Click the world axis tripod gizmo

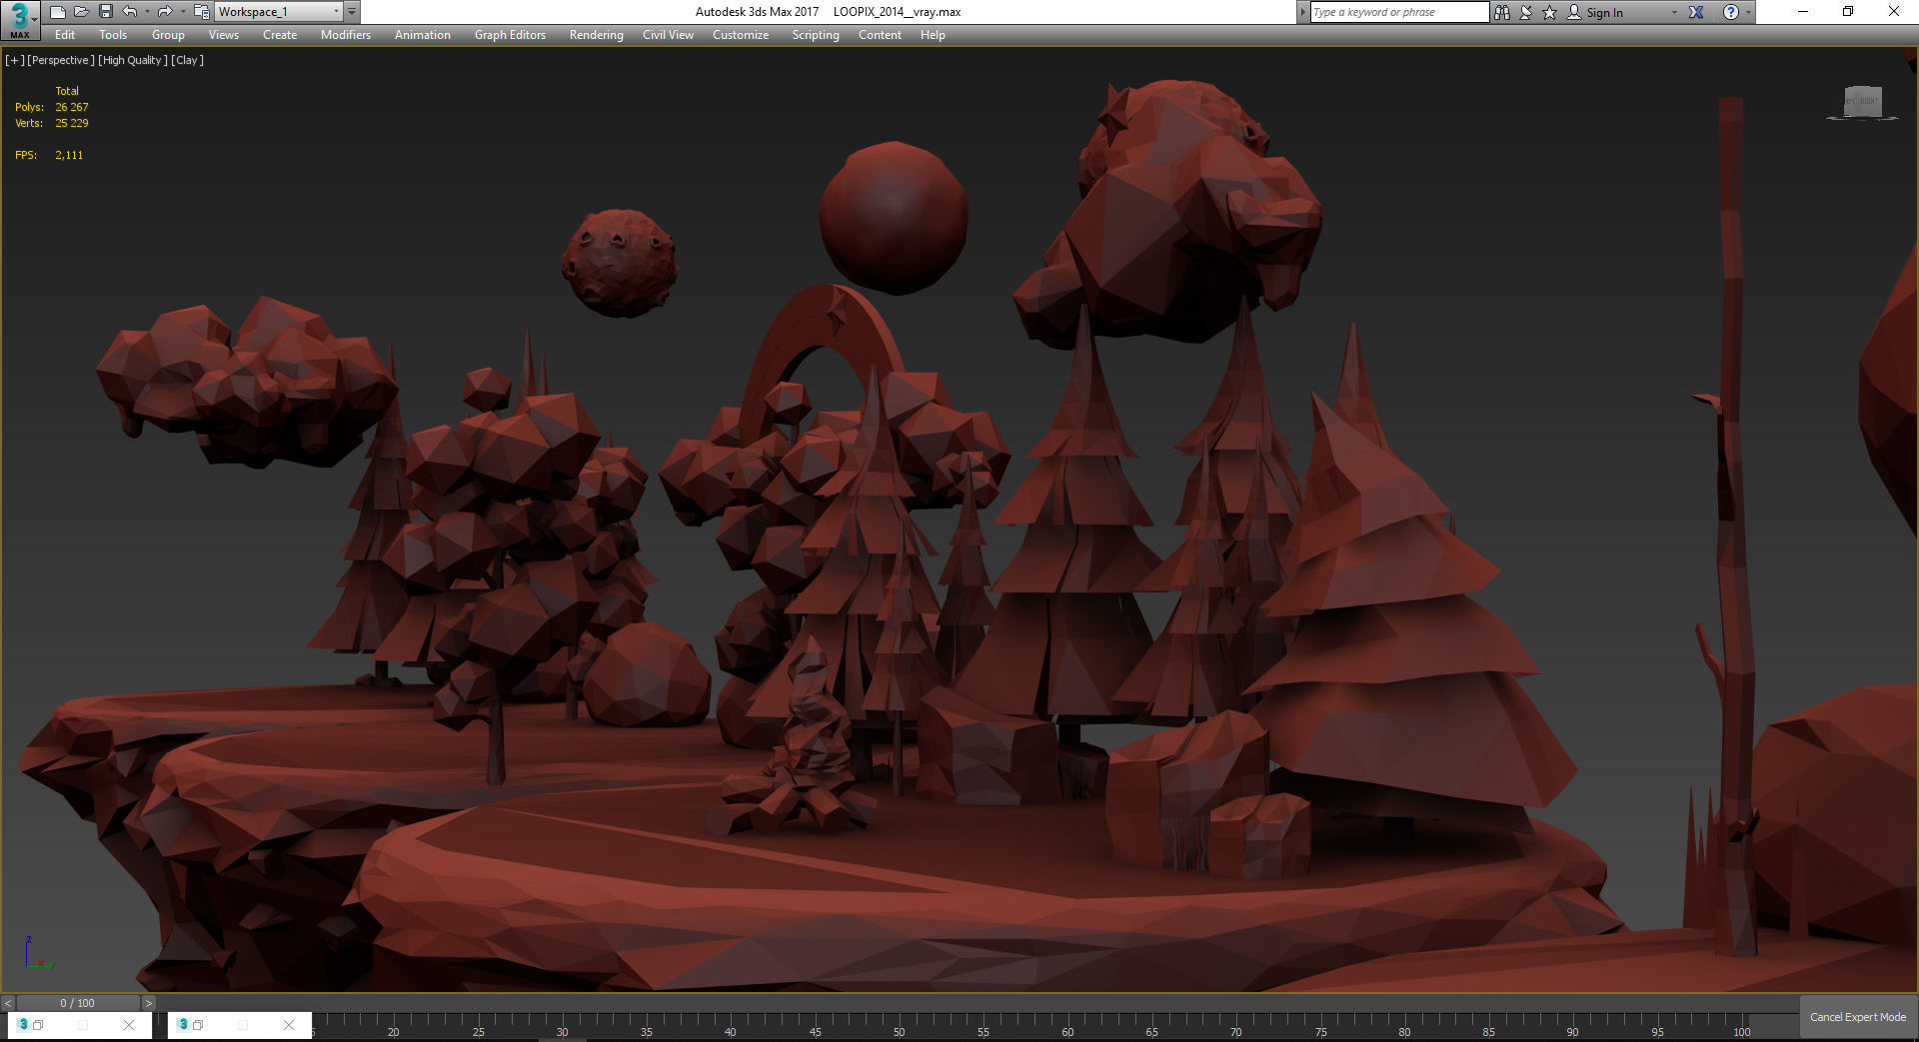coord(38,954)
